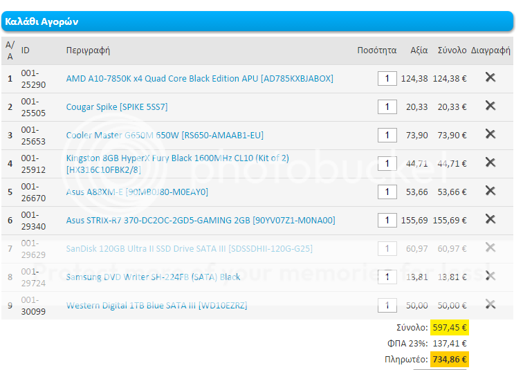Screen dimensions: 523x370
Task: Delete the AMD A10-7850K row with X icon
Action: point(490,77)
